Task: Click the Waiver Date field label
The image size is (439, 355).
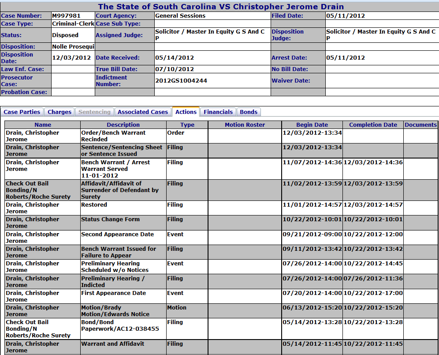Action: click(x=291, y=80)
